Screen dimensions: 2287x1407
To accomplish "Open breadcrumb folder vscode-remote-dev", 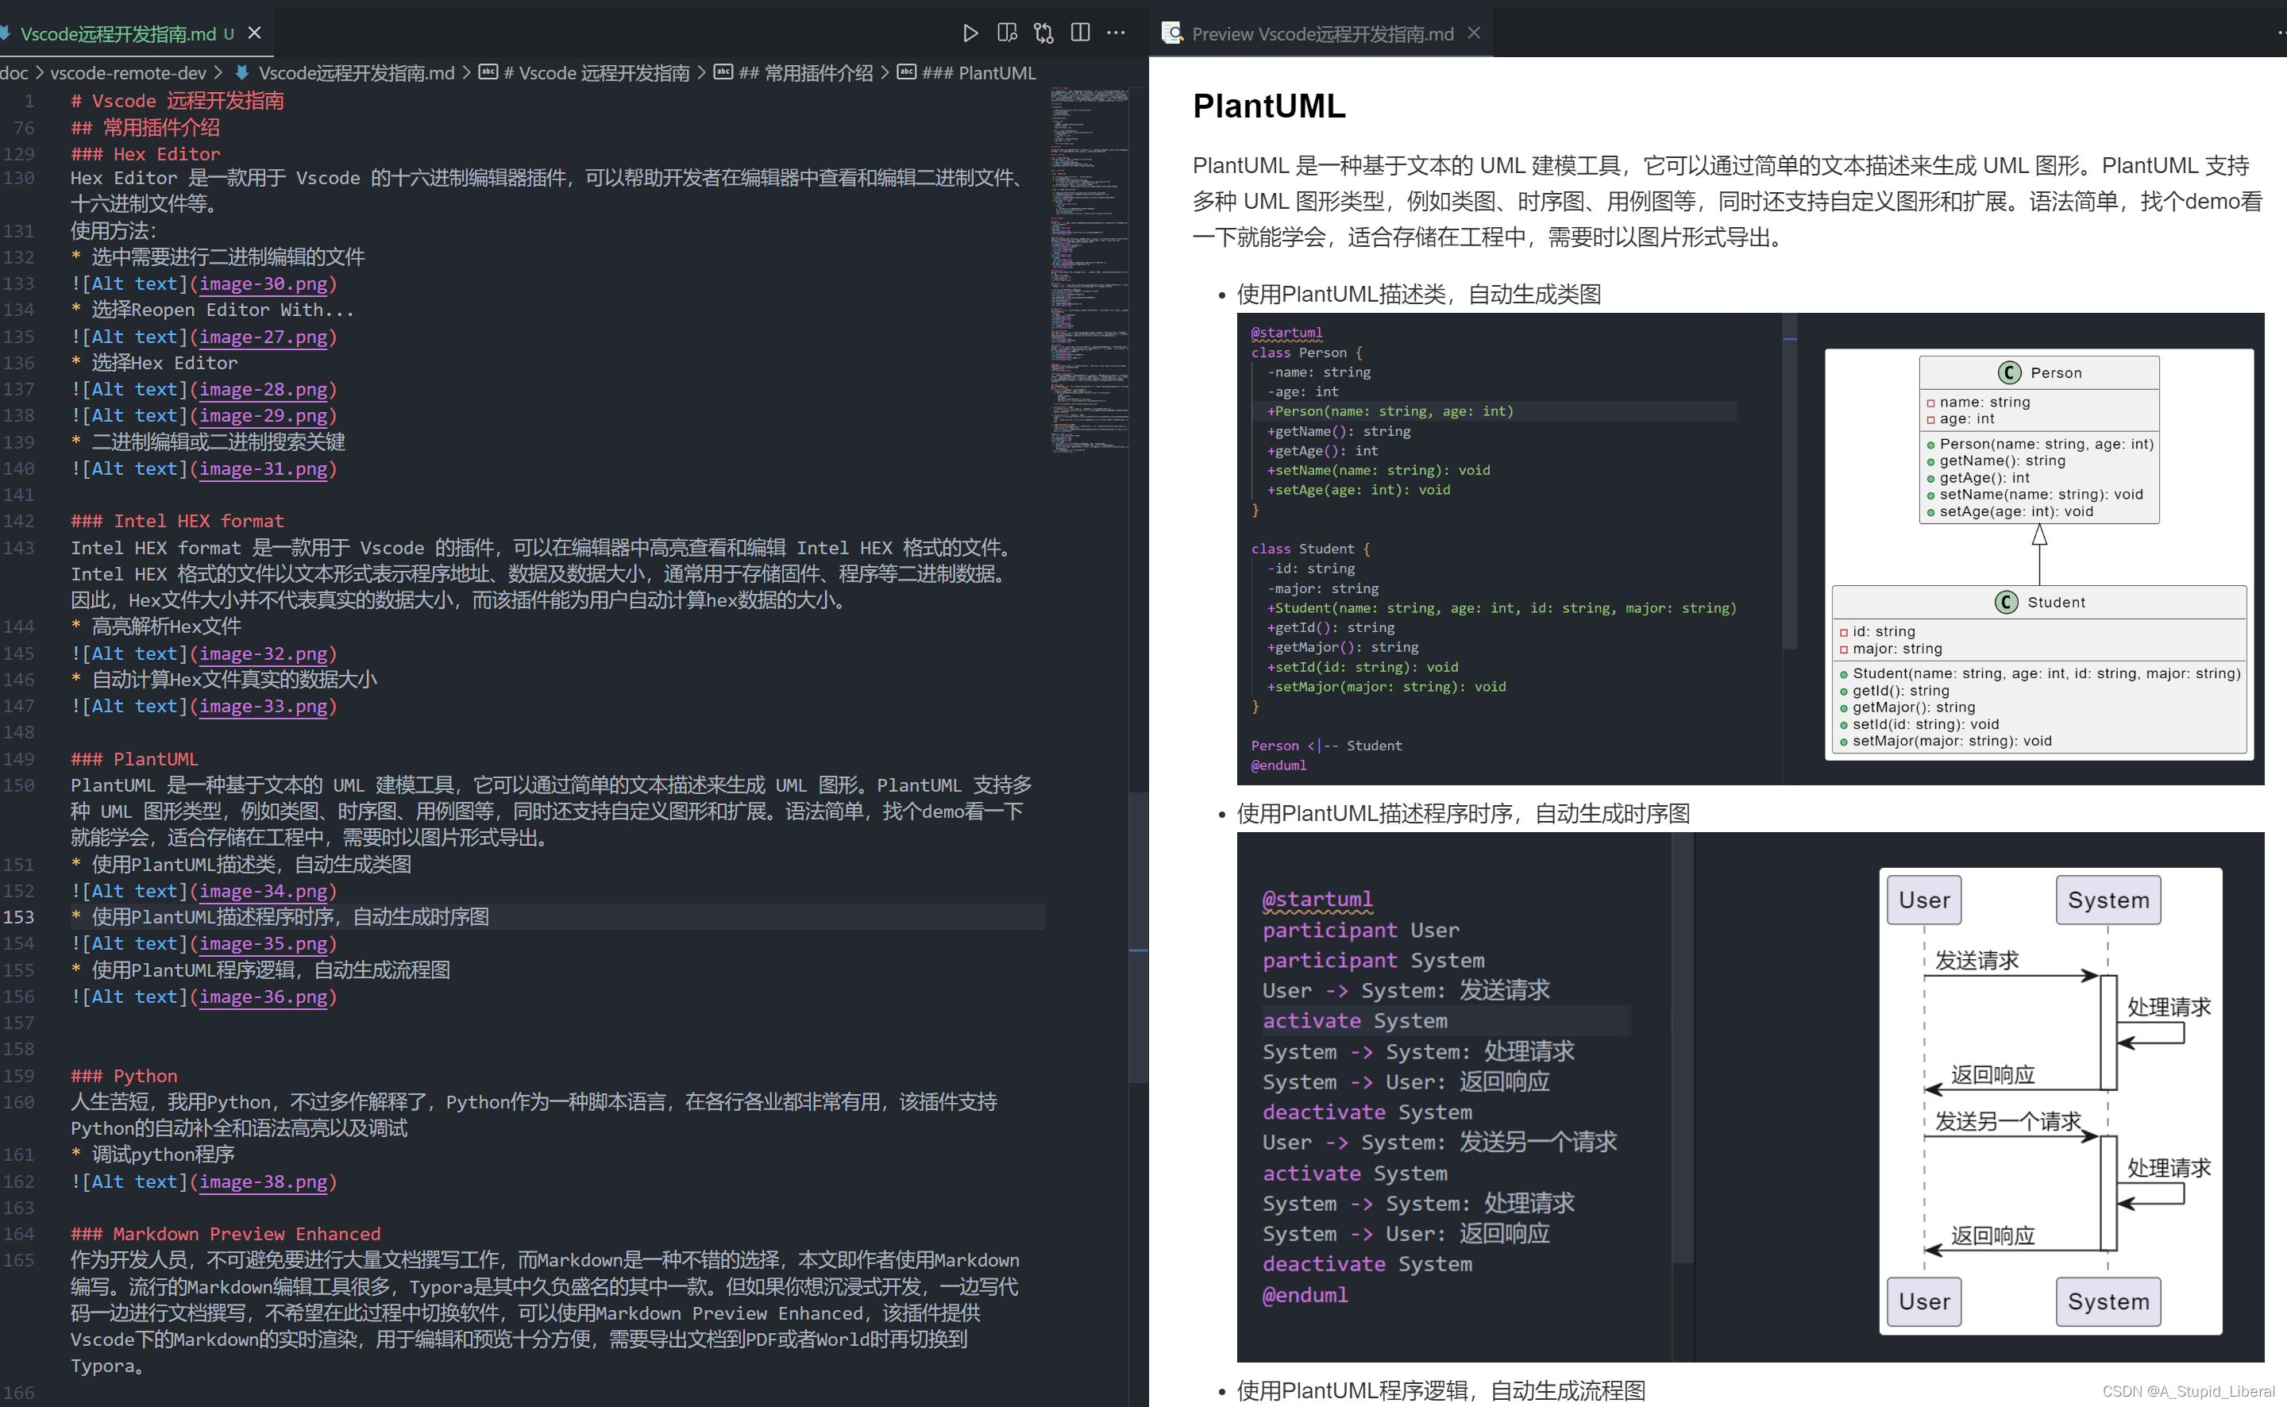I will coord(129,72).
